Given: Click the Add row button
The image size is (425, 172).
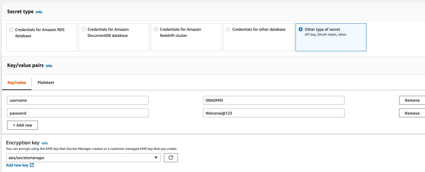Looking at the screenshot, I should pos(22,125).
